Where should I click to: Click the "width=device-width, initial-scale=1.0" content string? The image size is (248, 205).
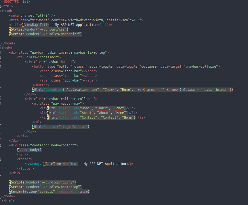tap(104, 20)
